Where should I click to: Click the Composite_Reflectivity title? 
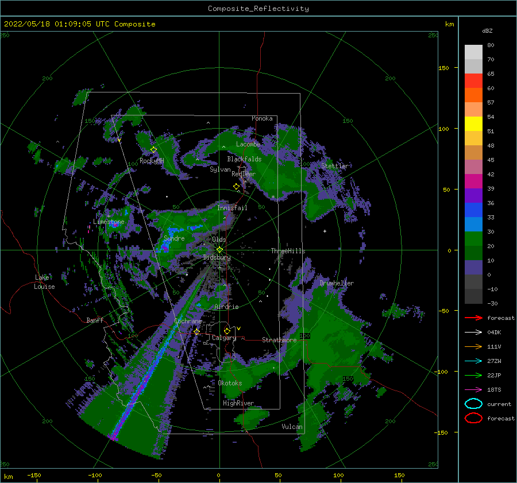pos(258,9)
